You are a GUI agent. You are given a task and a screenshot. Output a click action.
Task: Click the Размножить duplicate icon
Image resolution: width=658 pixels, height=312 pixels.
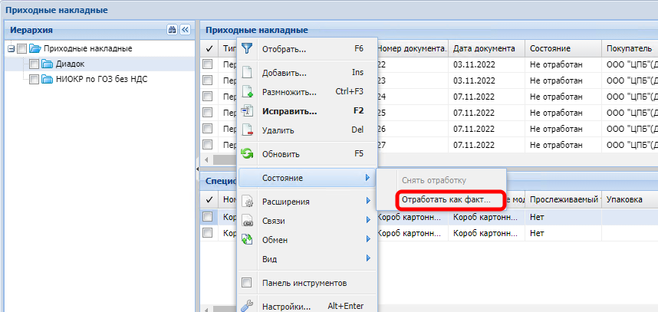pyautogui.click(x=247, y=92)
